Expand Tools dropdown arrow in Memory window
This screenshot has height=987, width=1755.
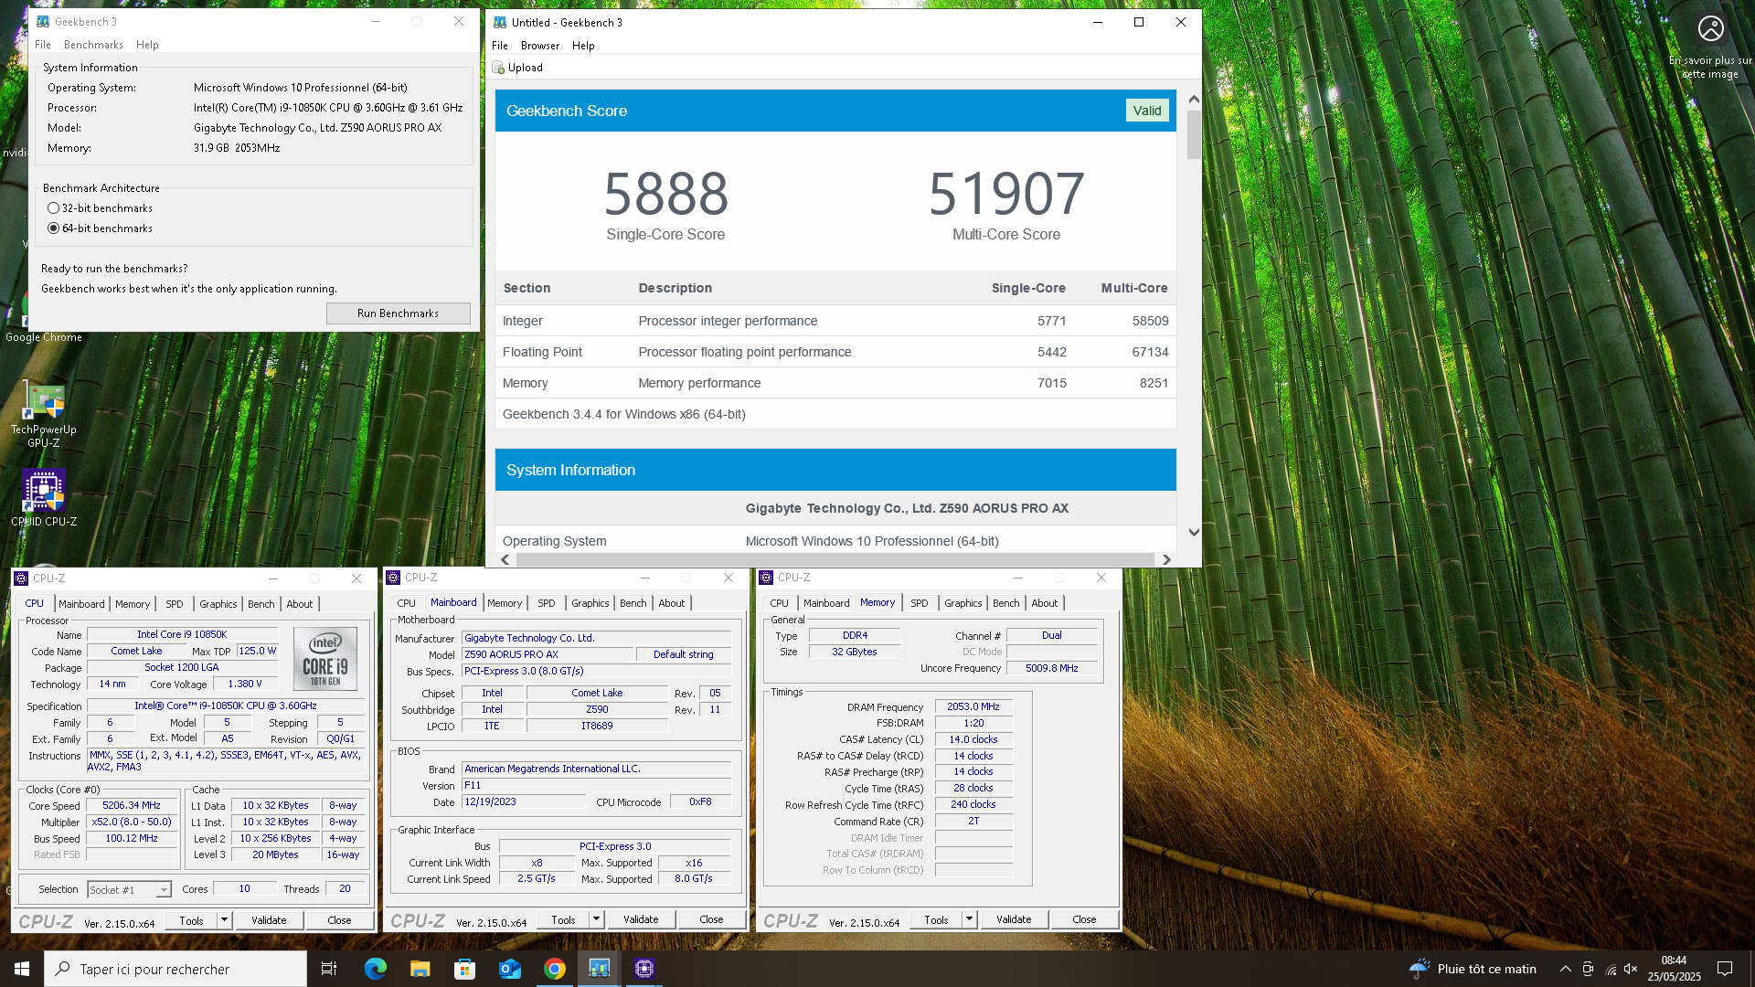tap(969, 919)
